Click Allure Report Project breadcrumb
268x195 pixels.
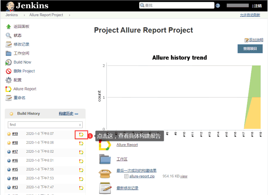click(46, 15)
